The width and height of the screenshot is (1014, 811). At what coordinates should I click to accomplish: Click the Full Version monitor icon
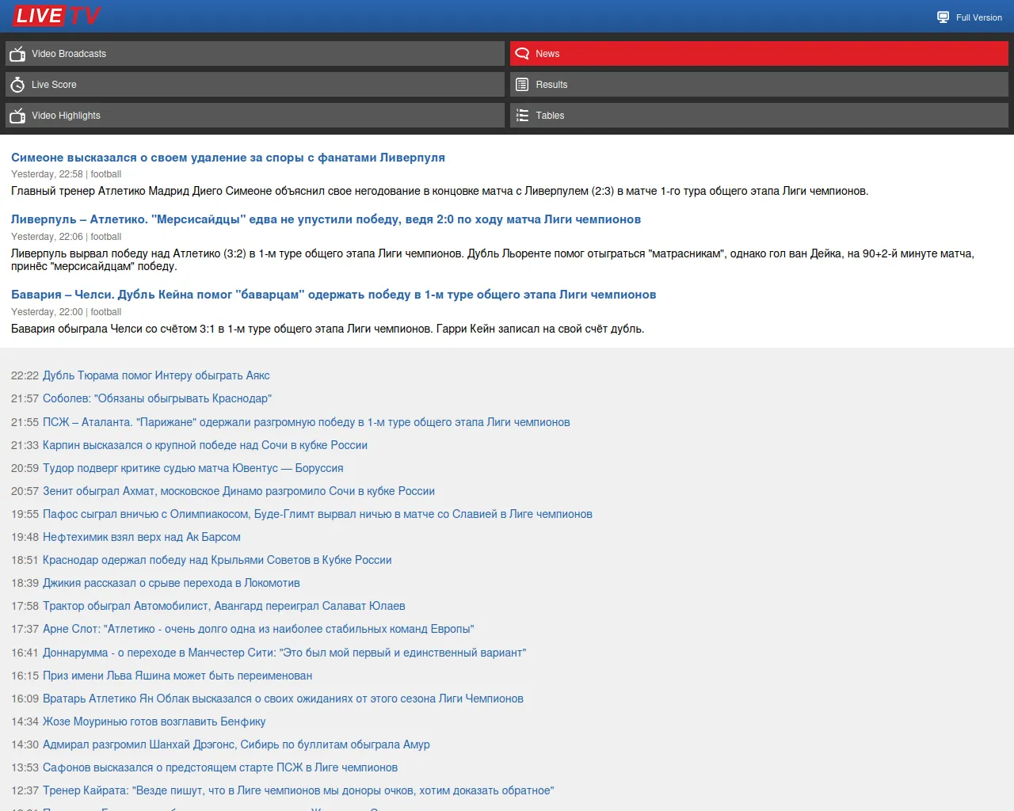[x=943, y=17]
